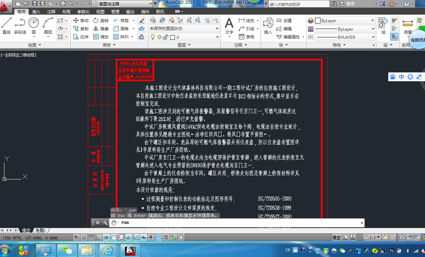Screen dimensions: 425x257
Task: Click the 引线 leader button
Action: pos(247,29)
